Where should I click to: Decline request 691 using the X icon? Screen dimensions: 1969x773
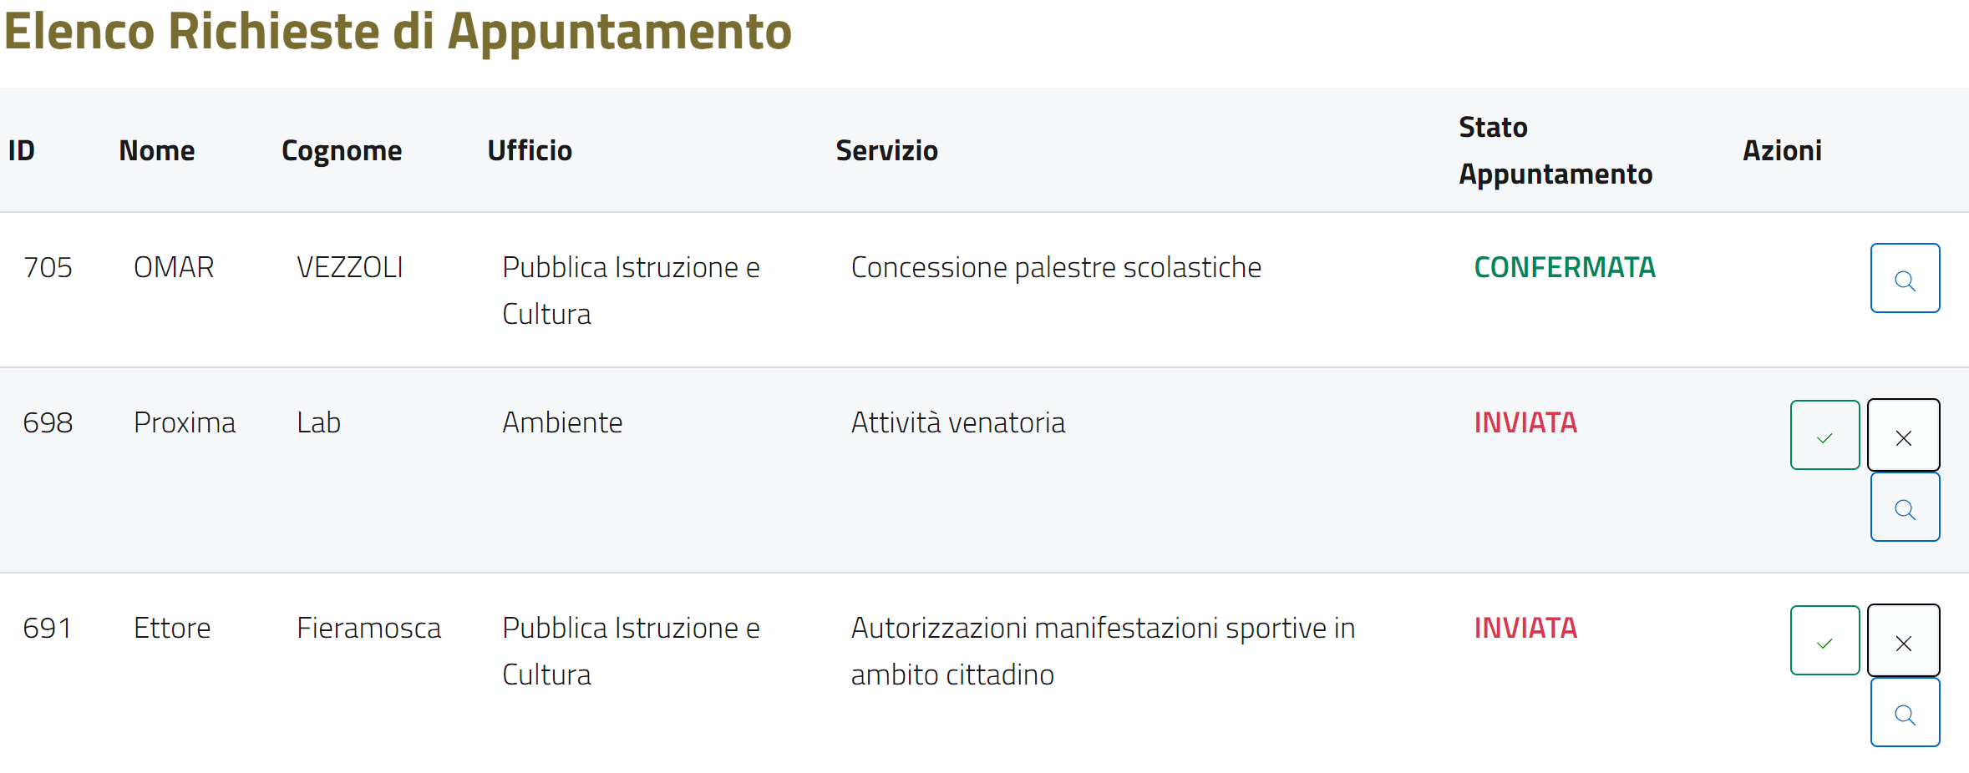tap(1903, 640)
